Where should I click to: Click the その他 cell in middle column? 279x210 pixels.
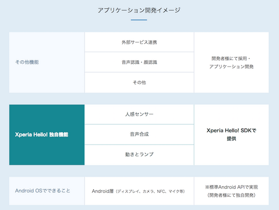click(x=139, y=82)
